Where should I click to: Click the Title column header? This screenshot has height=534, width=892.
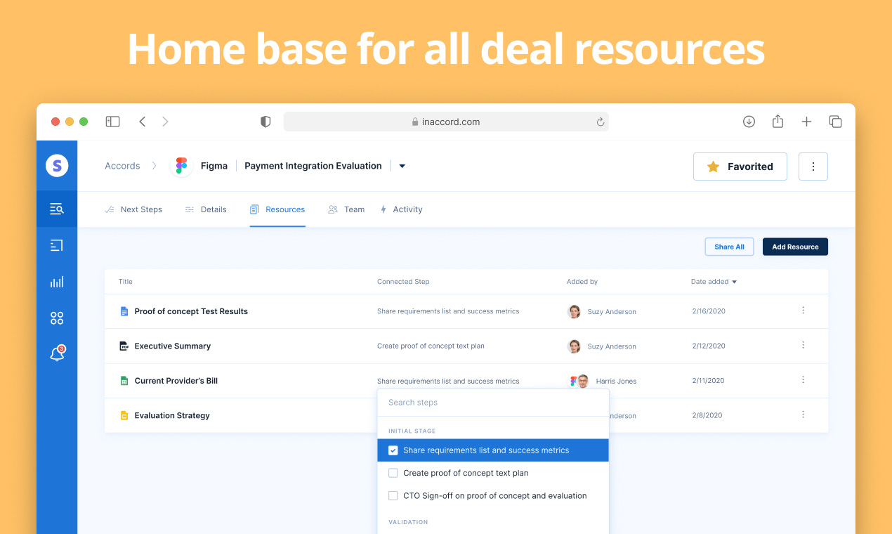[125, 282]
